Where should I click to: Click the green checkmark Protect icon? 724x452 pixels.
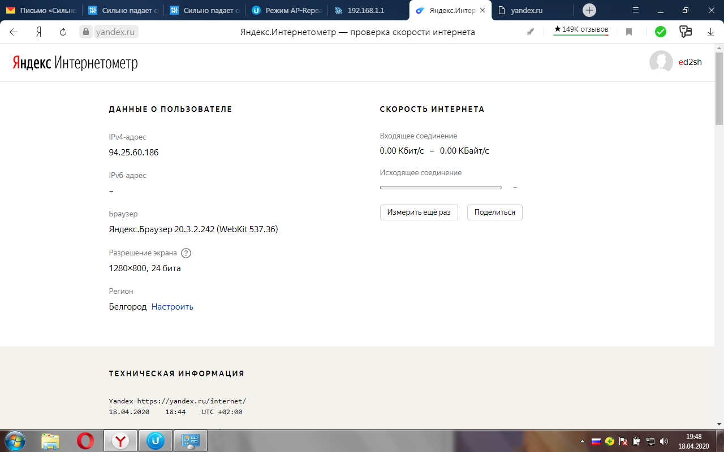[x=661, y=32]
